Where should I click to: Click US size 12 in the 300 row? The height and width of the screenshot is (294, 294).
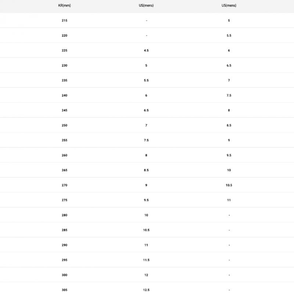point(146,275)
